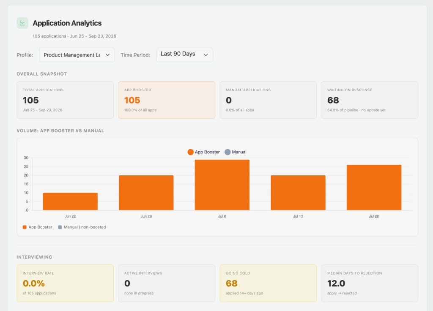This screenshot has height=311, width=433.
Task: Click the 12.0 median days value
Action: click(336, 284)
